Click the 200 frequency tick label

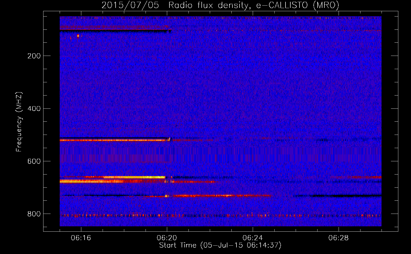click(x=34, y=56)
